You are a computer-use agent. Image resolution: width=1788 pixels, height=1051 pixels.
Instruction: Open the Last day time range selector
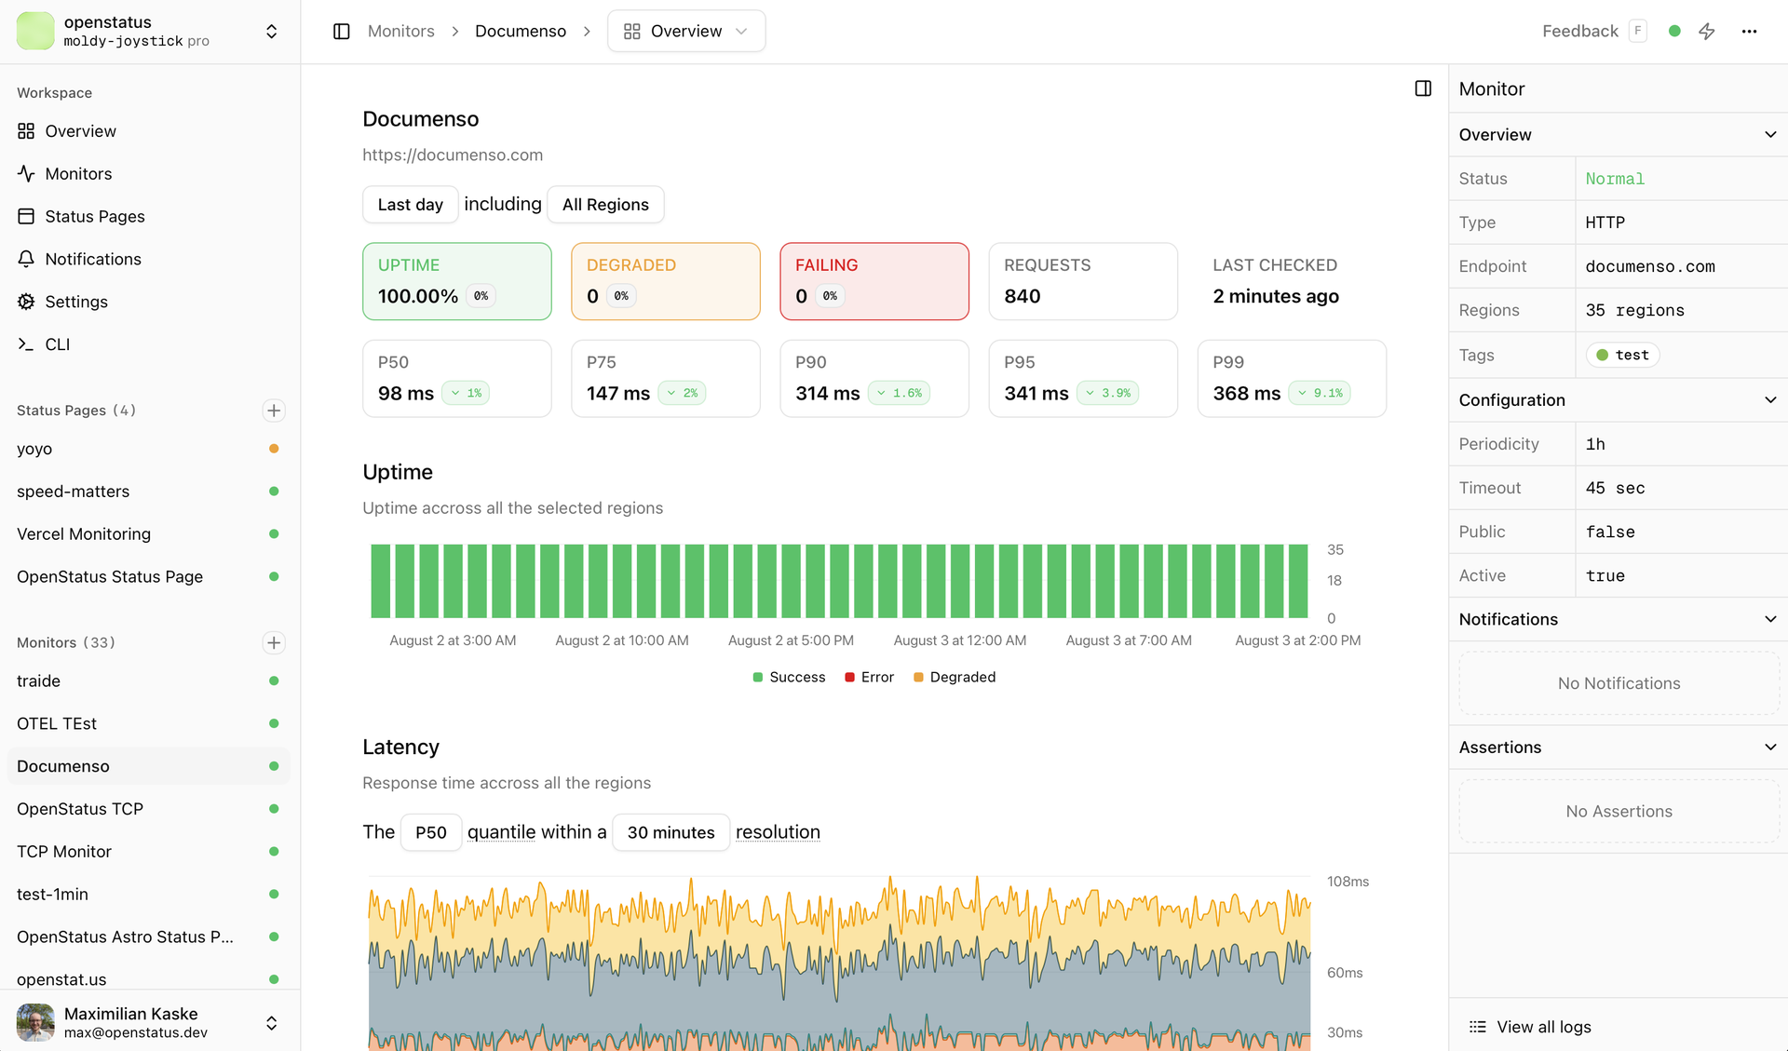coord(410,205)
